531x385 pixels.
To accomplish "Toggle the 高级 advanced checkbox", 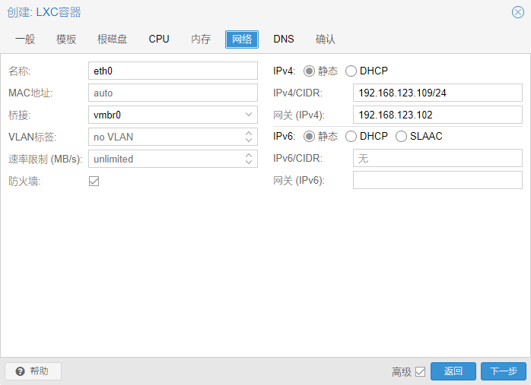I will 420,372.
